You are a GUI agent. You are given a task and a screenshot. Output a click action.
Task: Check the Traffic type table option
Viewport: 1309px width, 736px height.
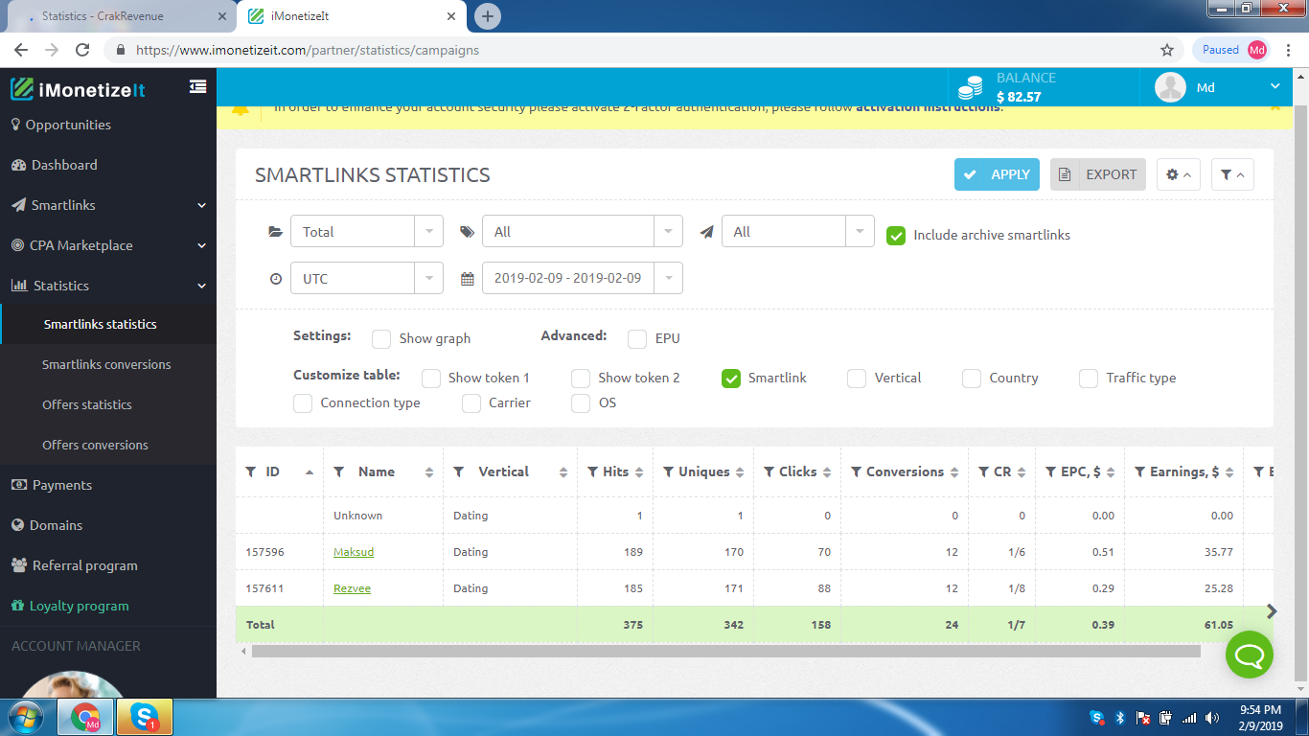[1089, 378]
